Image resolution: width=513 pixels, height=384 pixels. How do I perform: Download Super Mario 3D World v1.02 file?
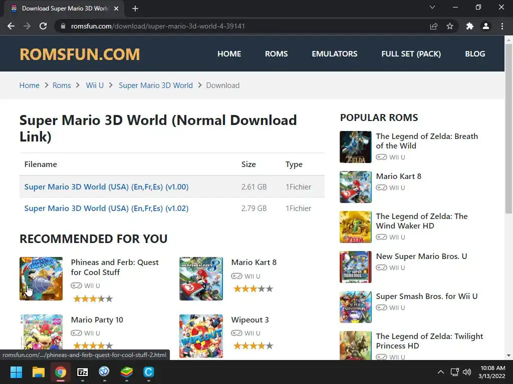pyautogui.click(x=106, y=208)
